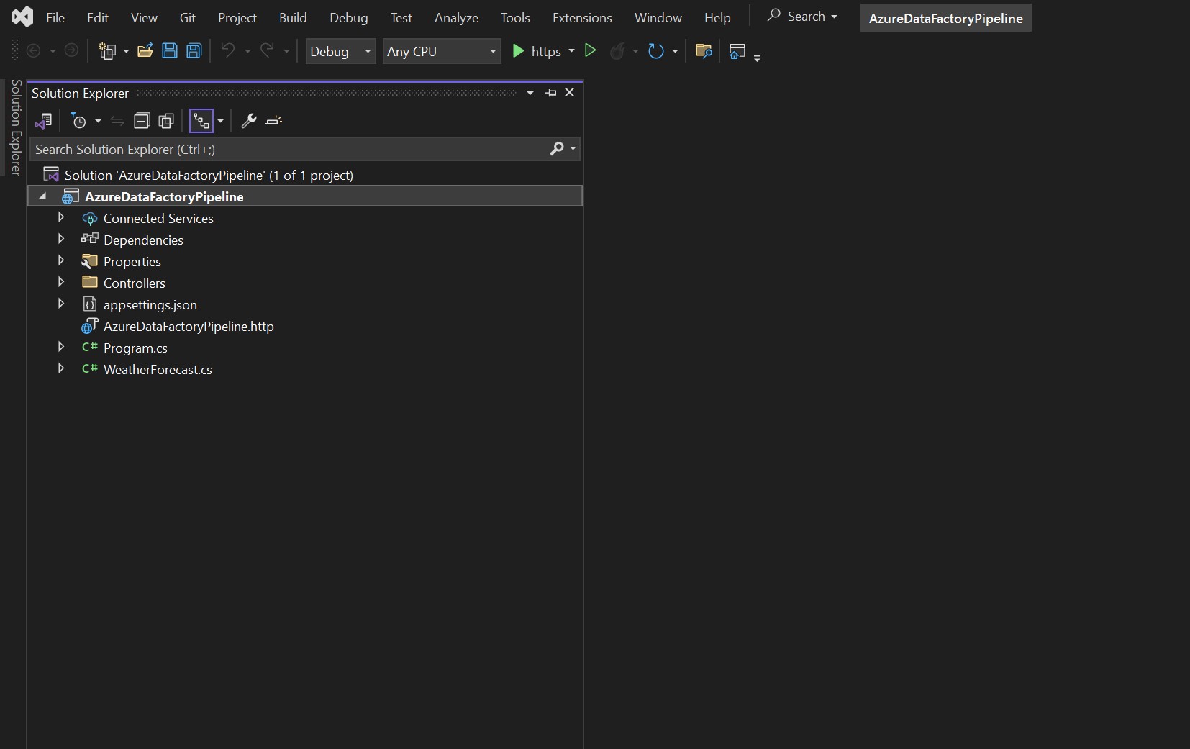Screen dimensions: 1190x749
Task: Open the Build menu
Action: [x=293, y=18]
